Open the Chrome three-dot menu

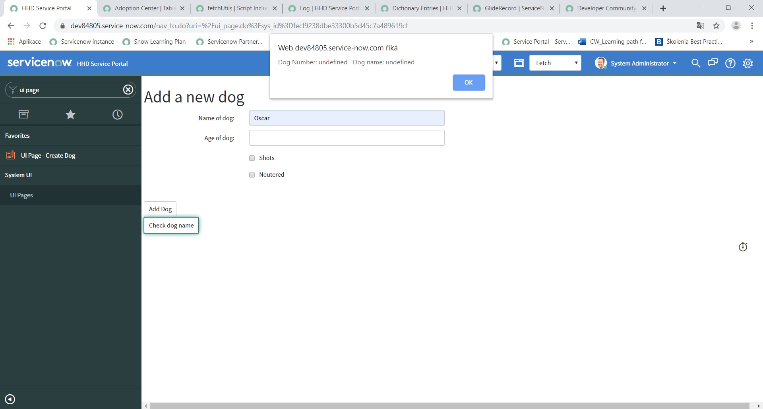point(752,26)
